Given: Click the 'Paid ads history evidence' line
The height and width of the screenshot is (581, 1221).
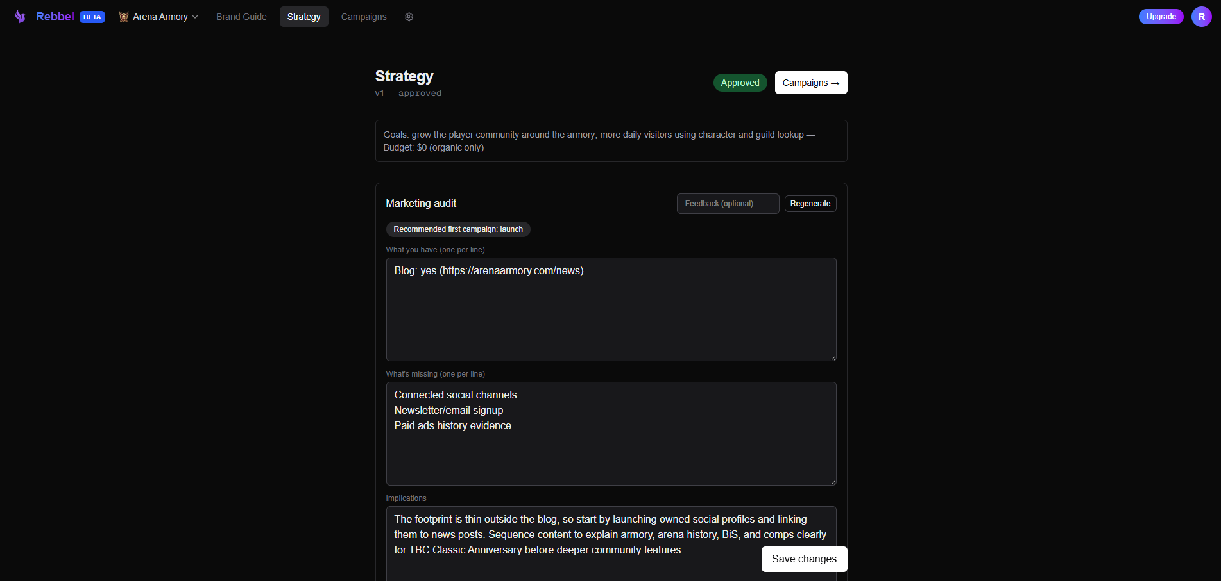Looking at the screenshot, I should click(x=452, y=426).
